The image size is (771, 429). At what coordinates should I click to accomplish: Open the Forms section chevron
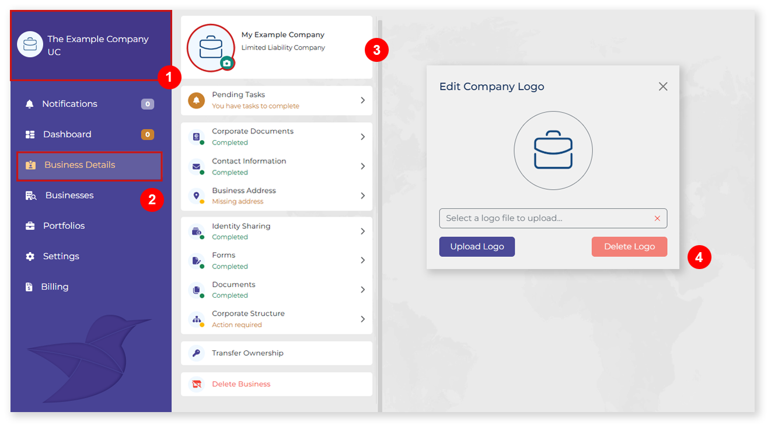point(362,260)
